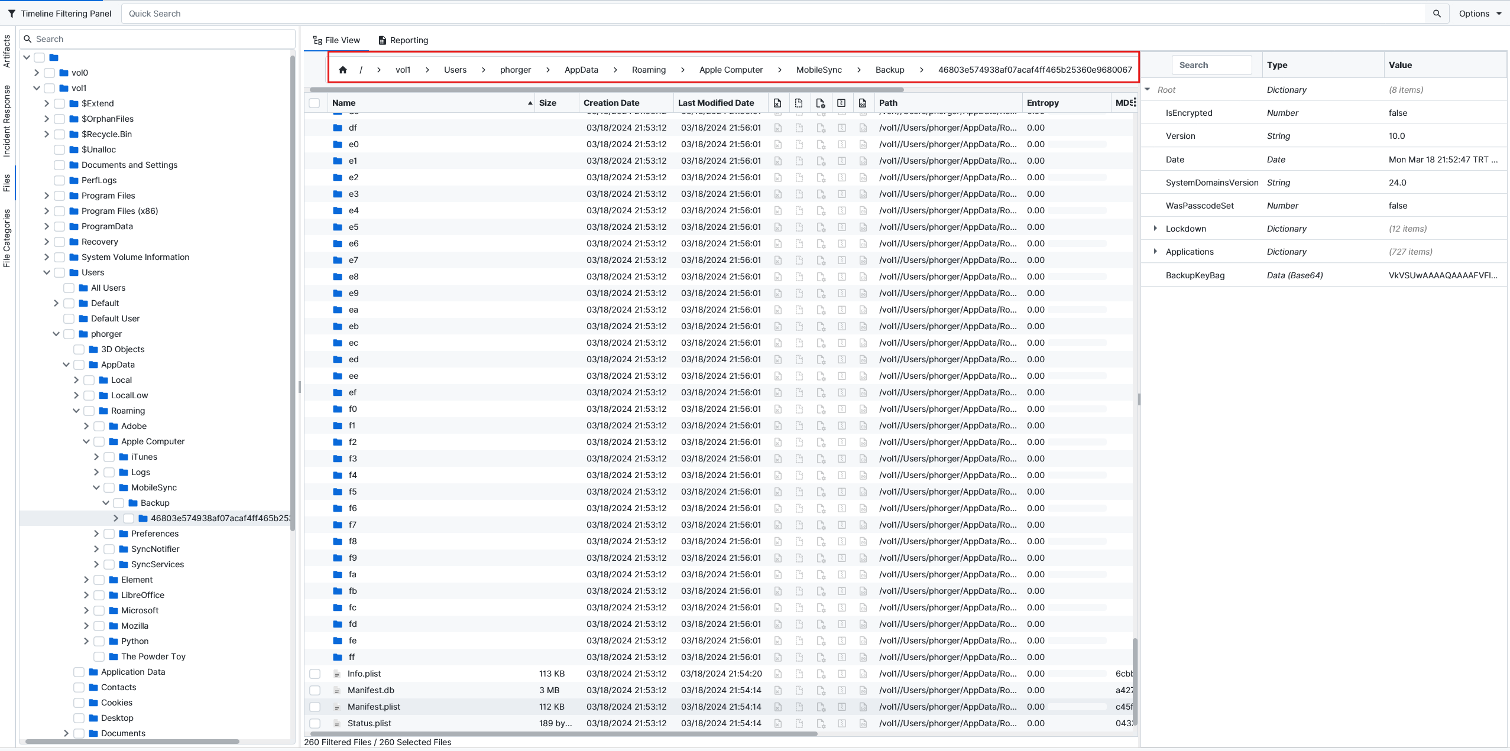Screen dimensions: 1510x751
Task: Check the Manifest.db file checkbox
Action: (315, 690)
